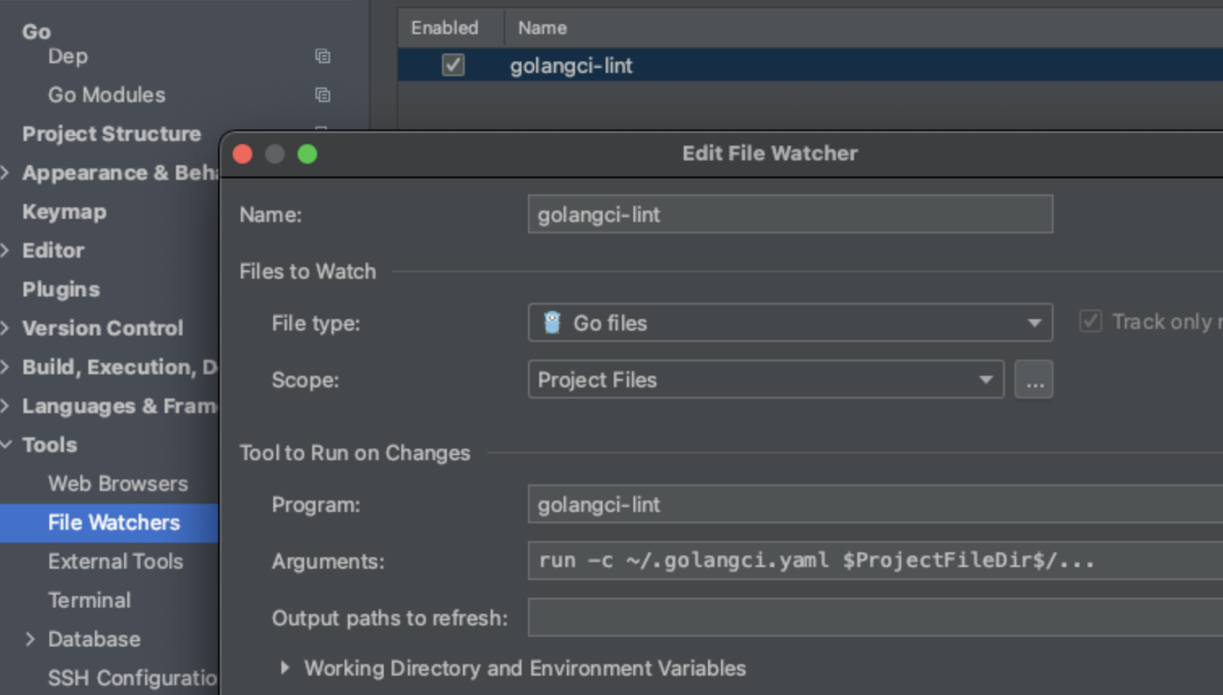Toggle the Track only root files checkbox
Viewport: 1223px width, 695px height.
(1091, 322)
